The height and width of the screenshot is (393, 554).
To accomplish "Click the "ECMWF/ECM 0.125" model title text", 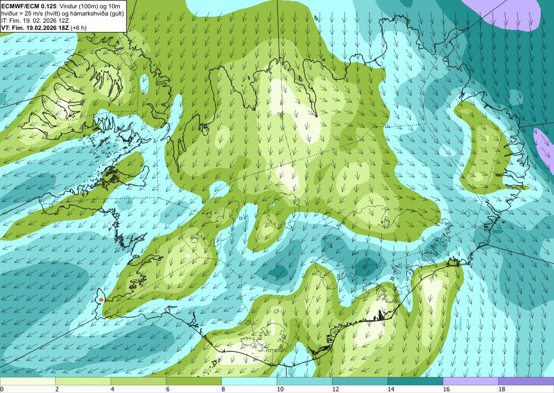I will (x=29, y=6).
